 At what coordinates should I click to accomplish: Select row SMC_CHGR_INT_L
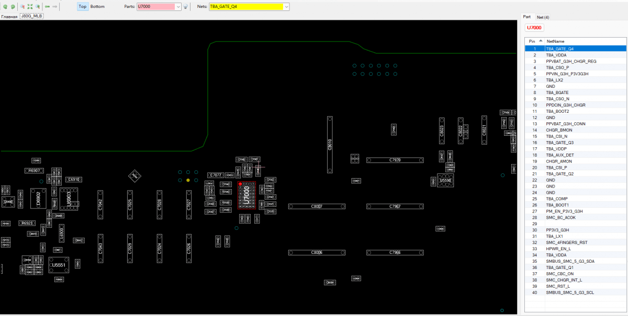(x=575, y=280)
